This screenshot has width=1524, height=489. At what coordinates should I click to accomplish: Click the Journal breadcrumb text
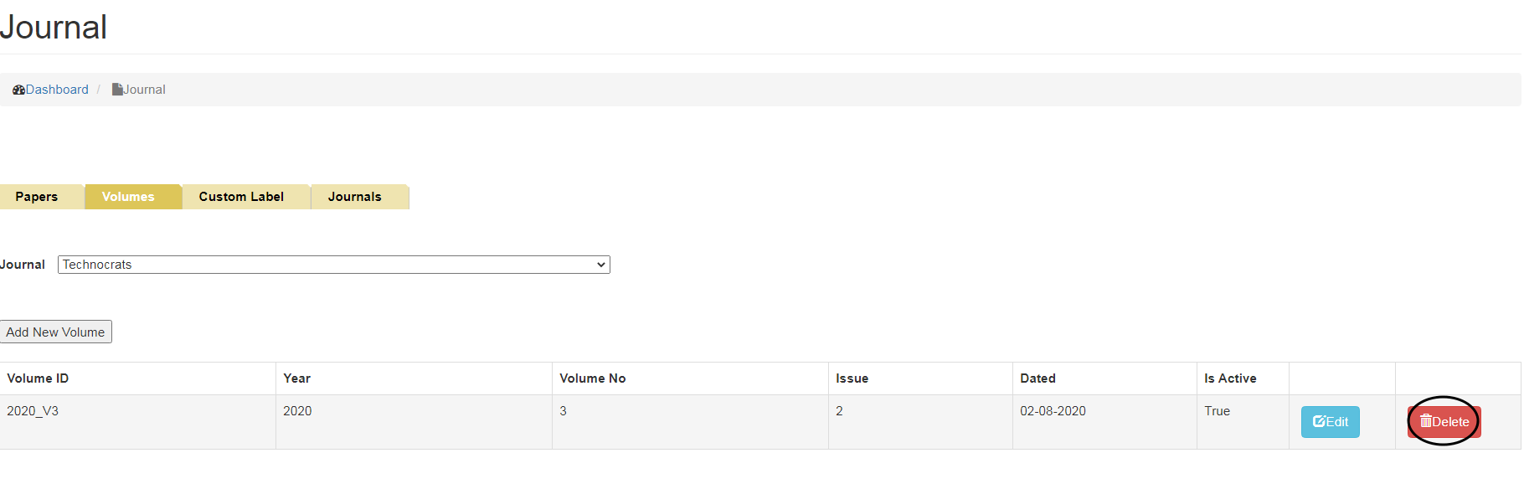[145, 90]
